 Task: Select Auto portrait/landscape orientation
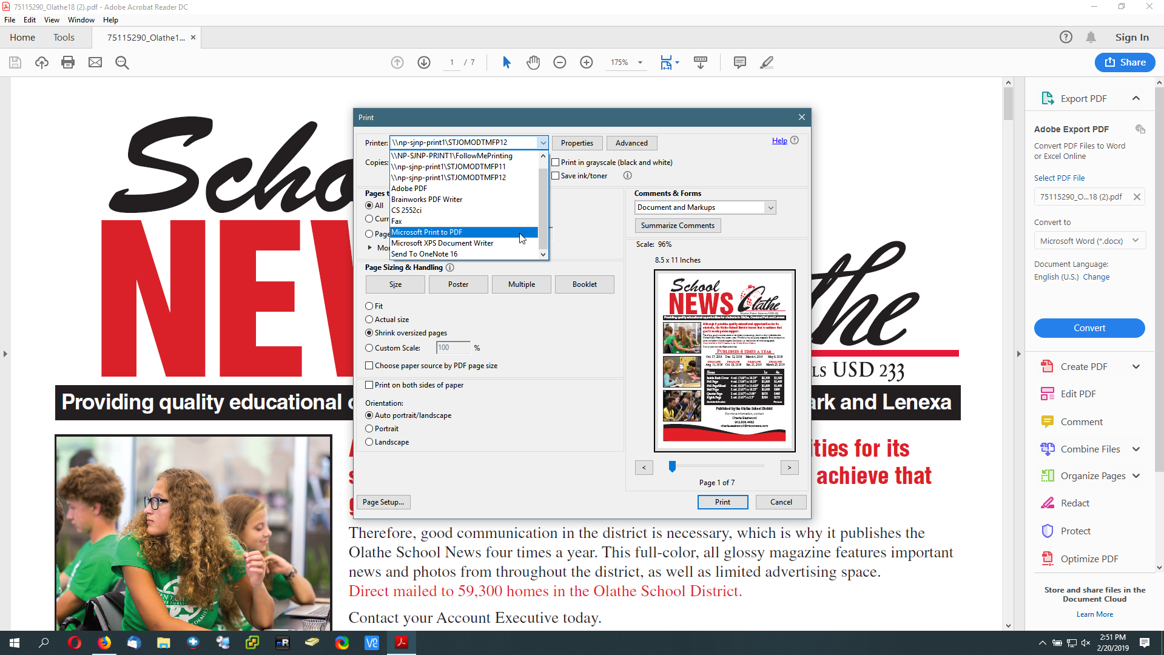pos(369,415)
